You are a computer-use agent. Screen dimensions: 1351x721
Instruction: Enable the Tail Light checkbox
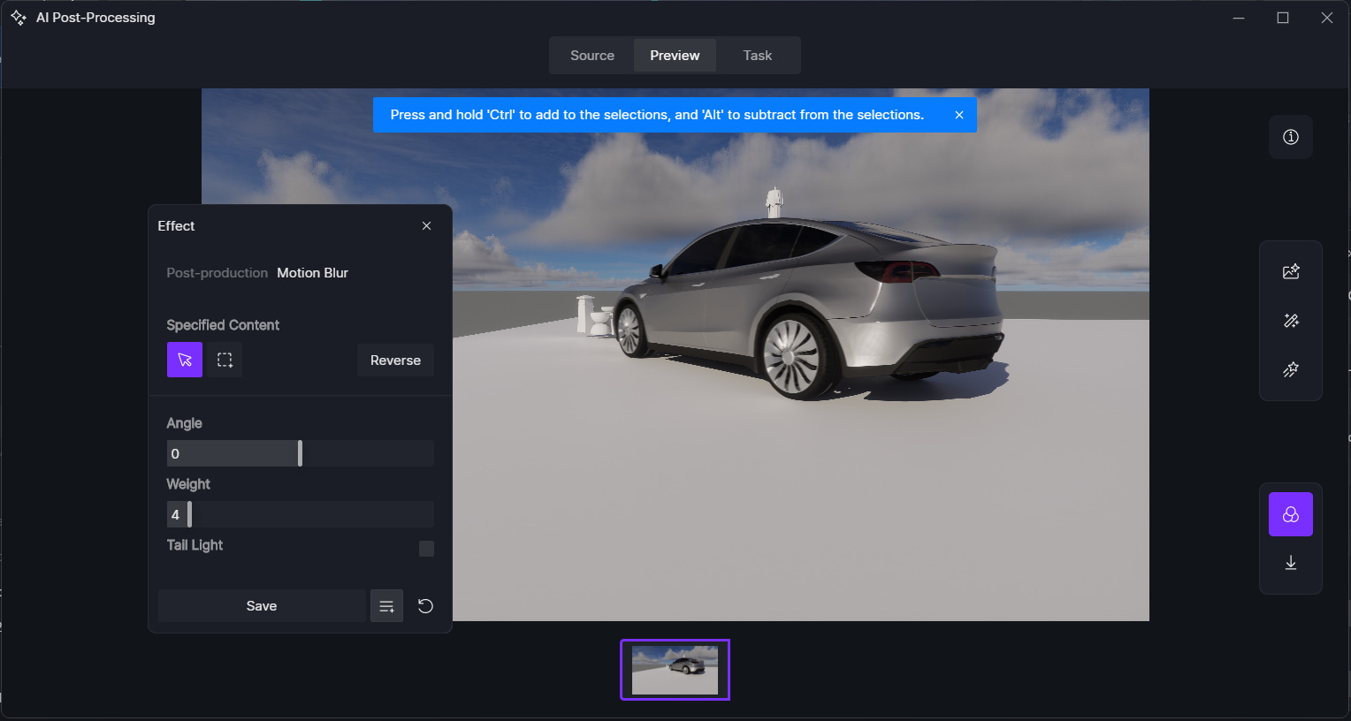coord(426,549)
